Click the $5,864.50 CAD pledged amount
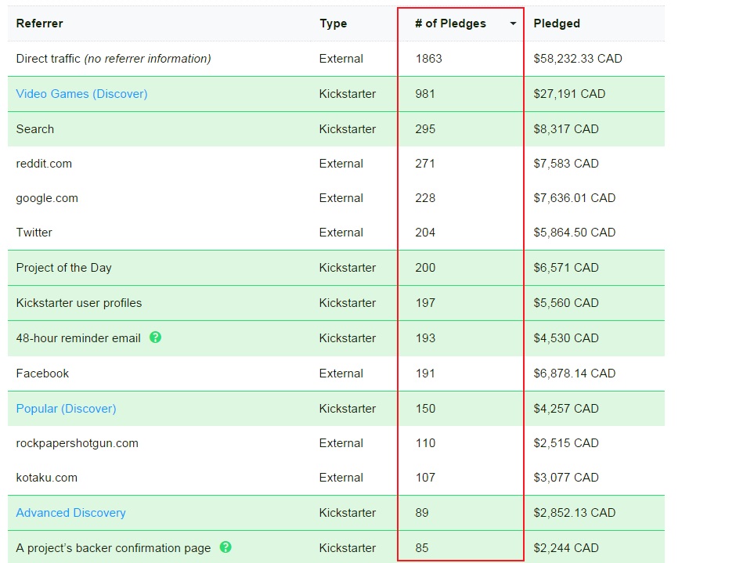 (x=575, y=233)
